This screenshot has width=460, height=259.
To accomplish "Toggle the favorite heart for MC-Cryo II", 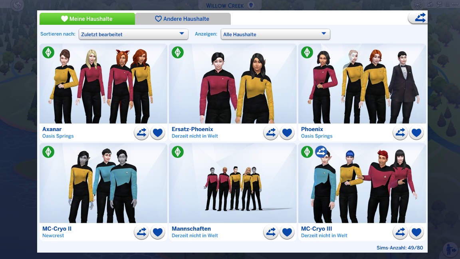I will [x=158, y=232].
